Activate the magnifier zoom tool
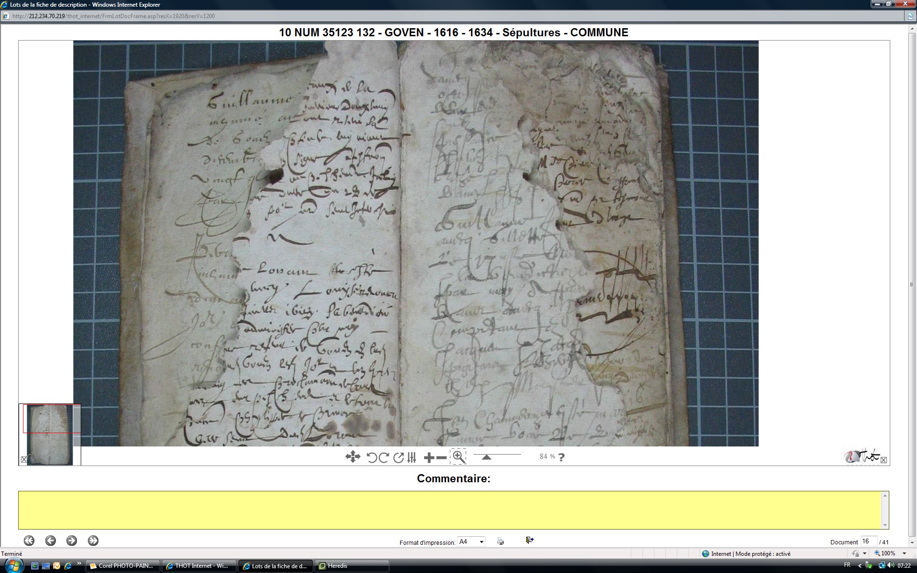 [458, 457]
